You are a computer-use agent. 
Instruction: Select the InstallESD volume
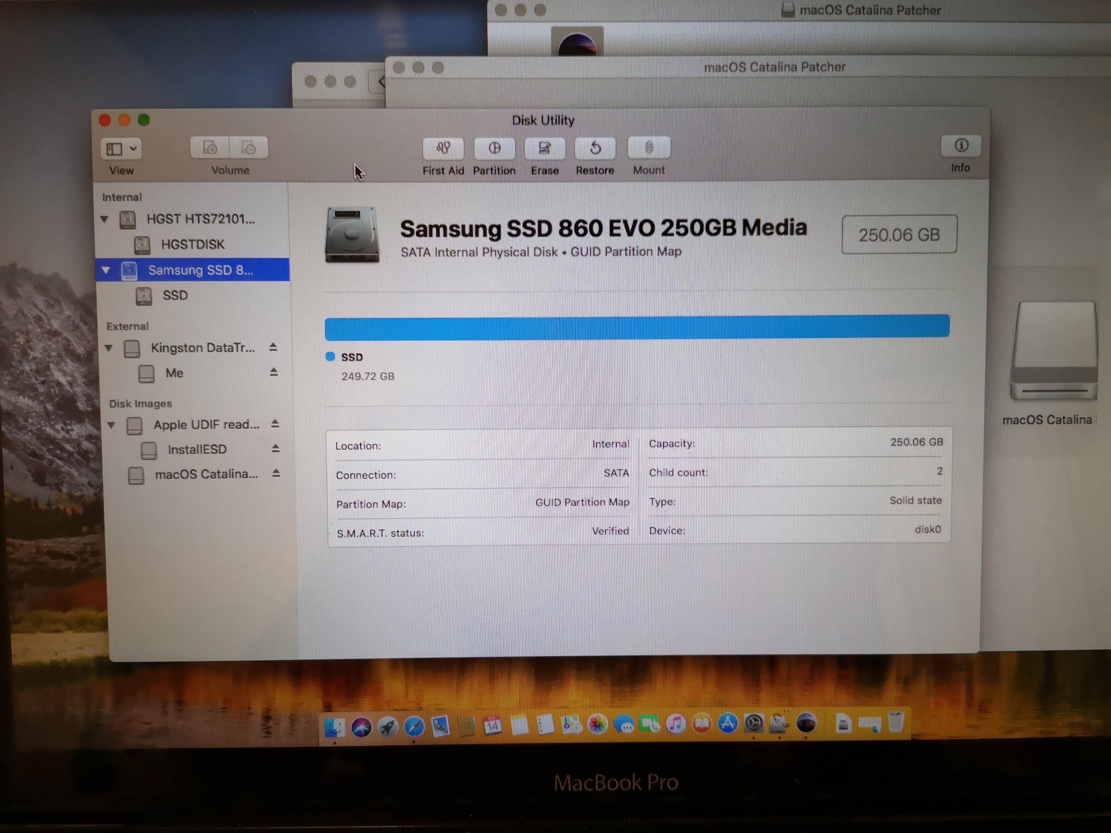pos(197,450)
